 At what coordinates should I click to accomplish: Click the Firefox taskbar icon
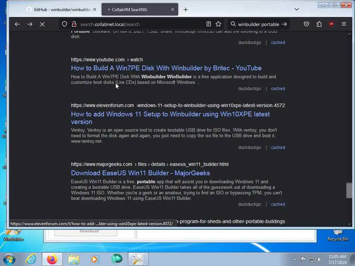(52, 259)
